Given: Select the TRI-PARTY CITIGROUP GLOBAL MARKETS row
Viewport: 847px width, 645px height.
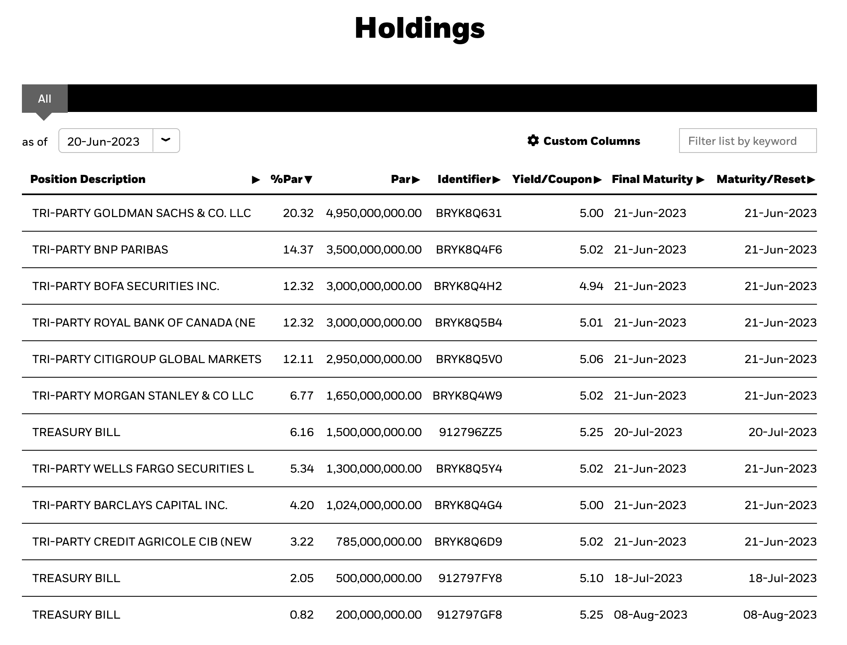Looking at the screenshot, I should tap(419, 359).
